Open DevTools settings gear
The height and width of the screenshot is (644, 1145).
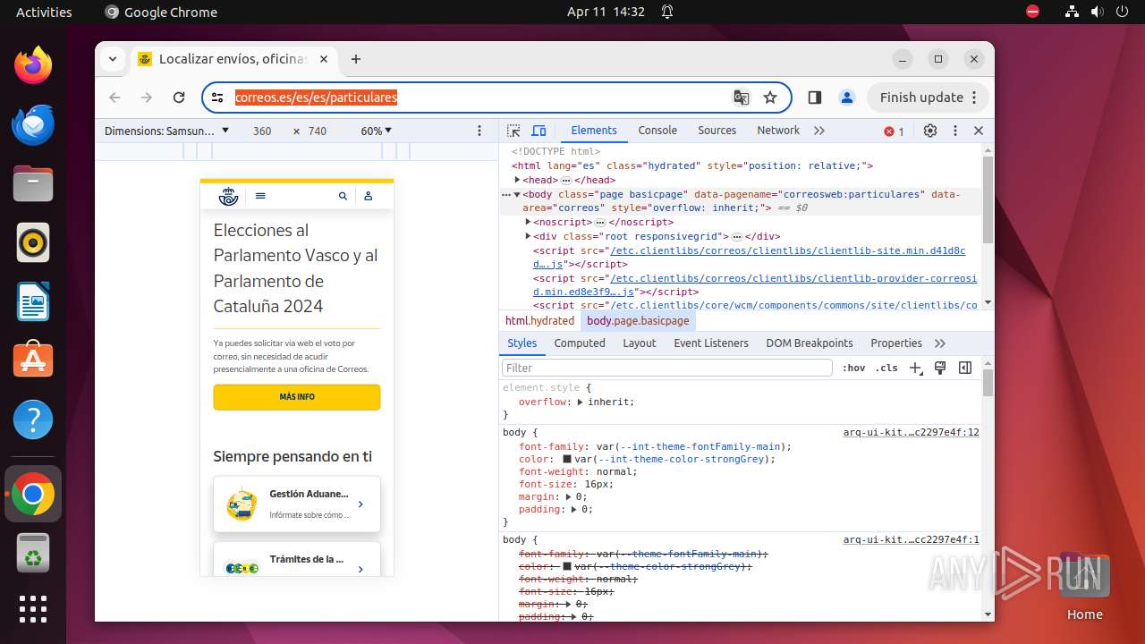coord(930,131)
